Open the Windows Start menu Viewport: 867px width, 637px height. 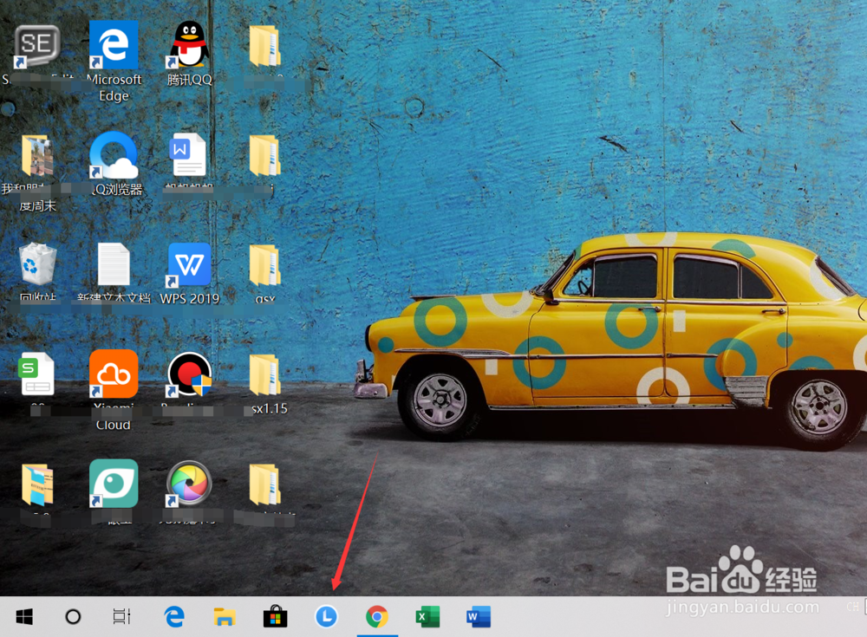click(24, 616)
